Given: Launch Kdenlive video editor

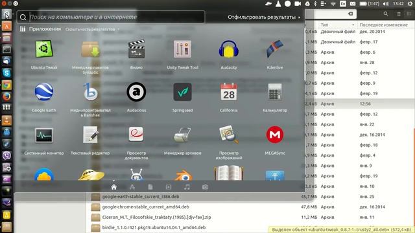Looking at the screenshot, I should click(275, 49).
